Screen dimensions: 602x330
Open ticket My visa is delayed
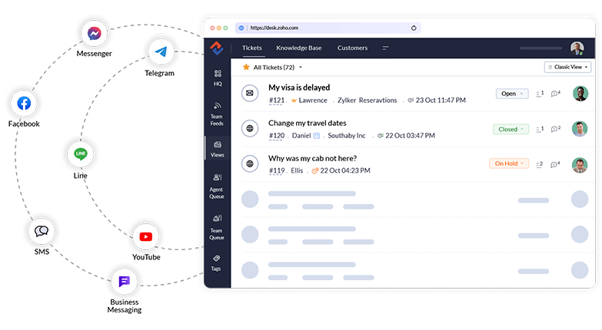click(299, 87)
